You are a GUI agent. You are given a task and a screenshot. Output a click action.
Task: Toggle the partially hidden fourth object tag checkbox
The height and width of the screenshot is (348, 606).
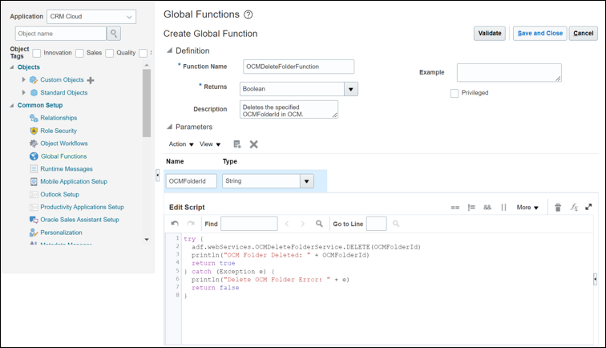tap(143, 53)
